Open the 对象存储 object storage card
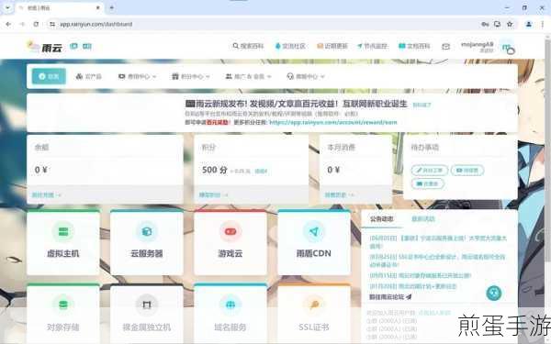 63,314
